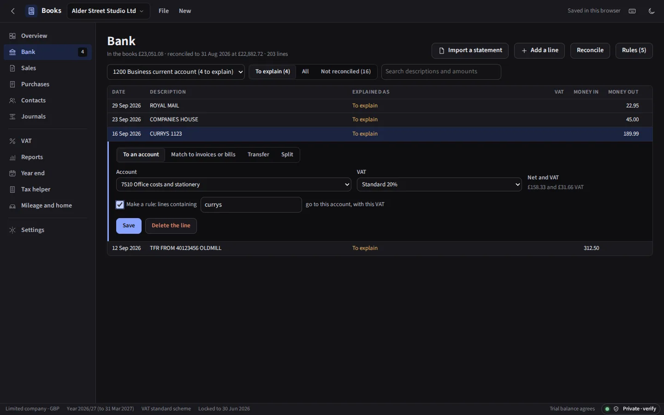Click the Books app logo icon

click(x=31, y=11)
